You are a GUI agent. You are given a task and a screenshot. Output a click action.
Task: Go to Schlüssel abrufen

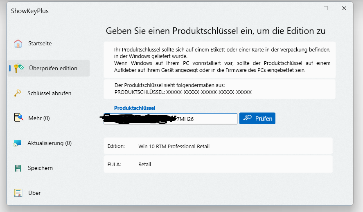pos(49,93)
